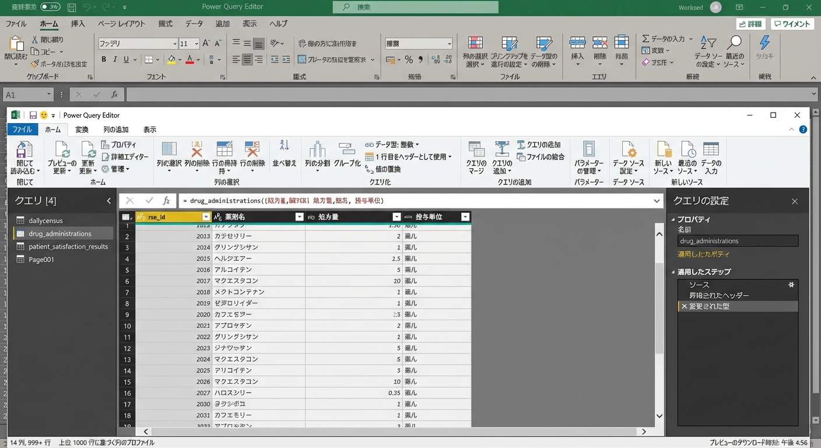Click the Choose Columns icon
The height and width of the screenshot is (448, 821).
[169, 149]
